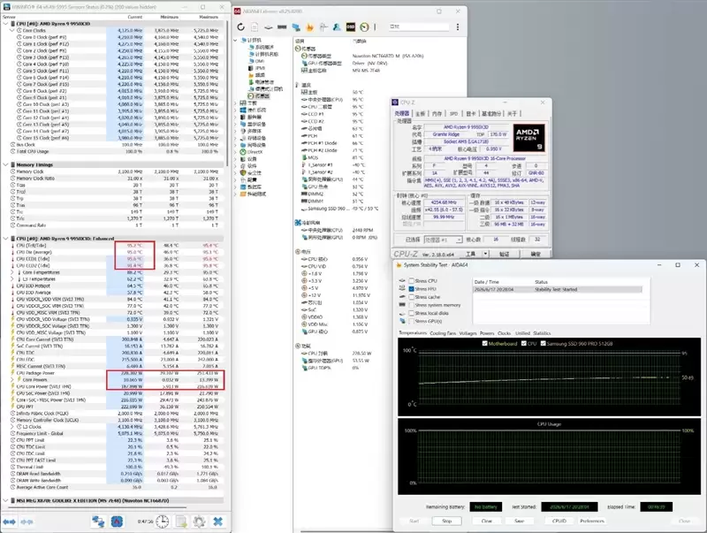Expand the DirectX node in AIDA64 tree
Viewport: 707px width, 533px height.
tap(235, 152)
